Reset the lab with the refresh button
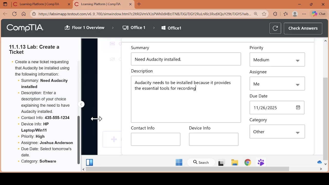The image size is (329, 185). click(x=275, y=28)
